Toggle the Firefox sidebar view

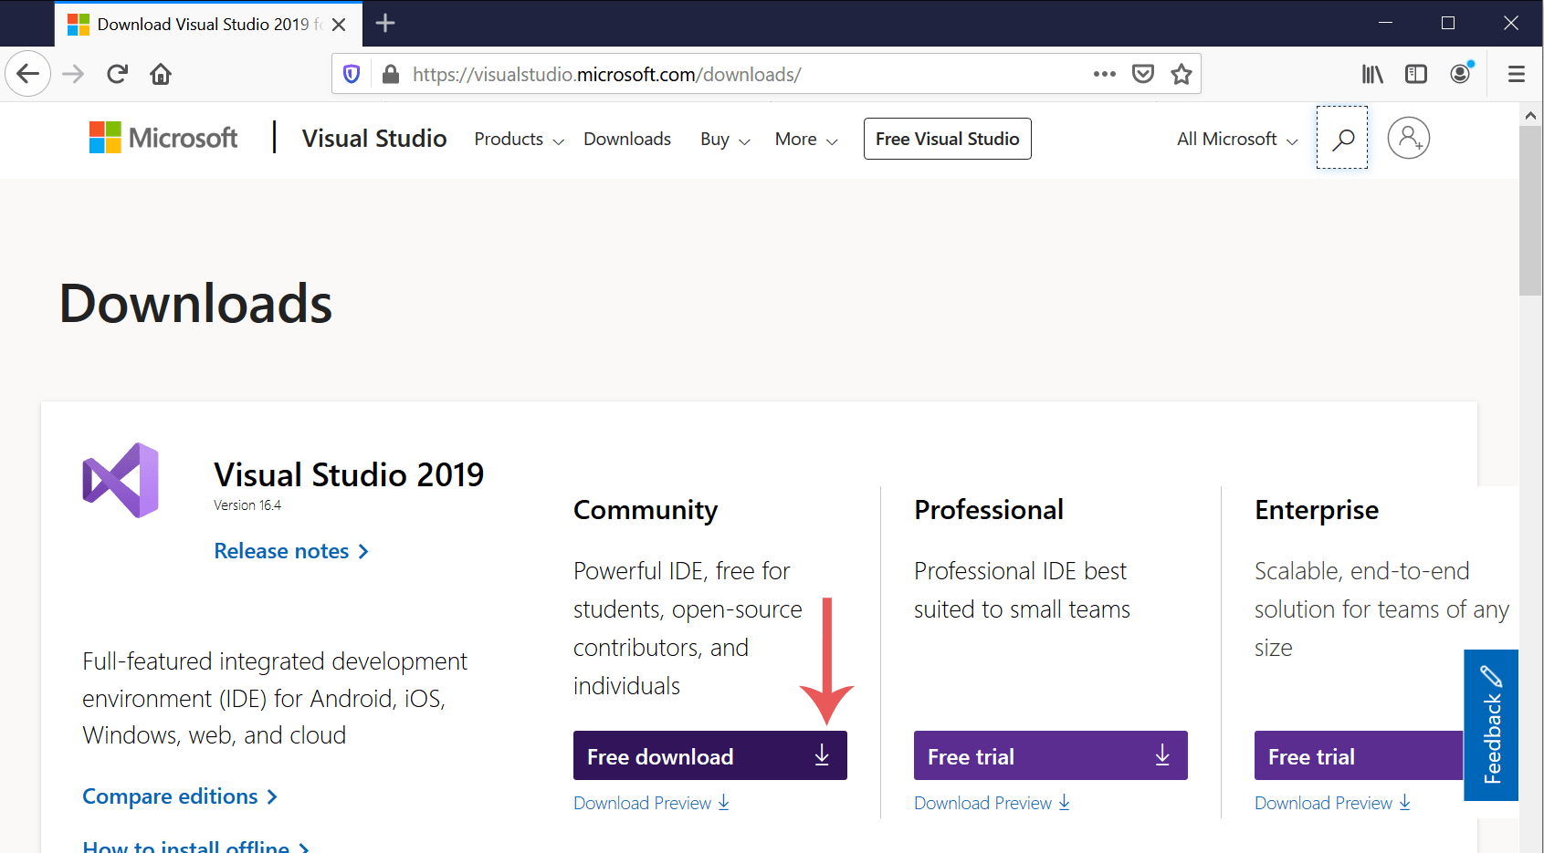[1416, 74]
